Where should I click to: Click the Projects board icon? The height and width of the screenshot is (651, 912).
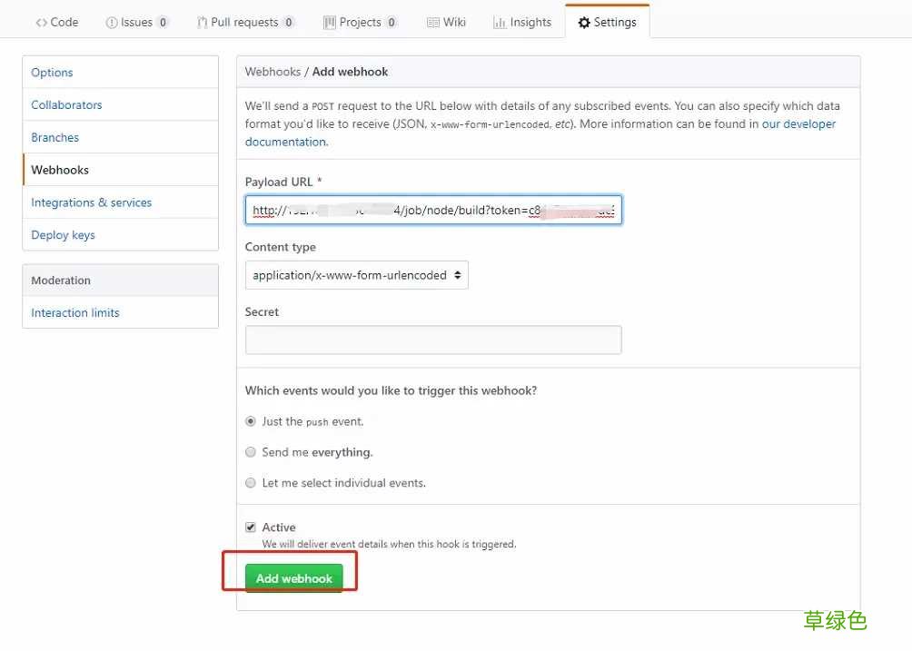[x=329, y=21]
